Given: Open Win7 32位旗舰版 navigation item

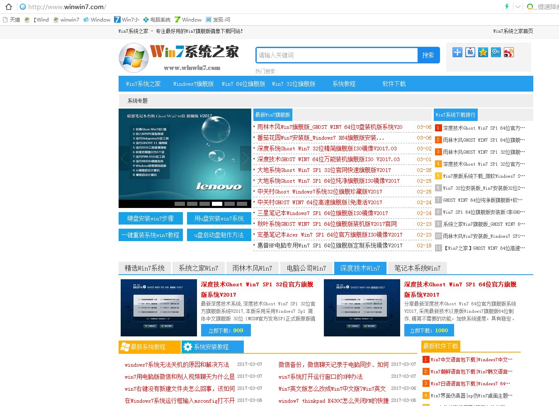Looking at the screenshot, I should pyautogui.click(x=294, y=84).
